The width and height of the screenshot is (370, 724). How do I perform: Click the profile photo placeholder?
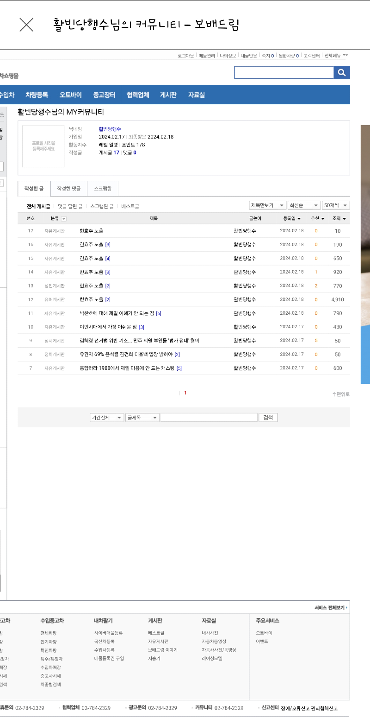pyautogui.click(x=43, y=146)
